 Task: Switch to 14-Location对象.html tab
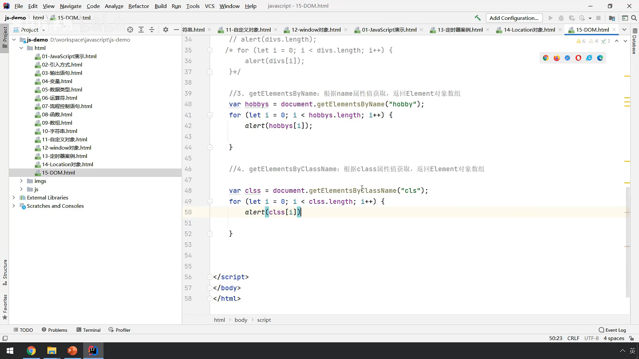(529, 30)
